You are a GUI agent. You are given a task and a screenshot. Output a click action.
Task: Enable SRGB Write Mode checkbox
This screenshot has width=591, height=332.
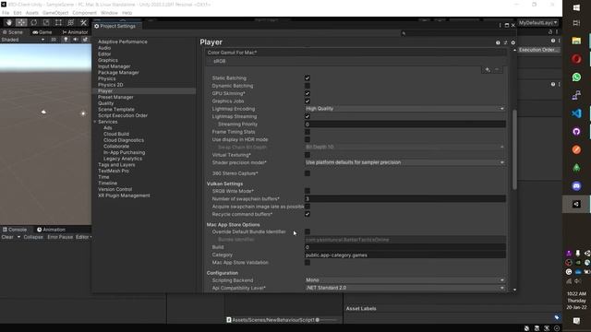[x=308, y=191]
